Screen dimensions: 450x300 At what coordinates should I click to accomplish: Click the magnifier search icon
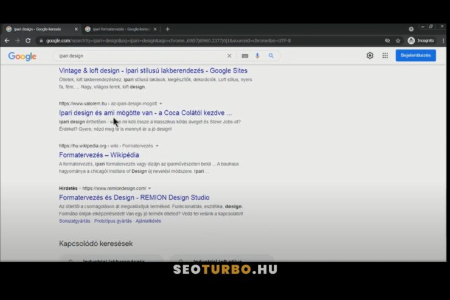click(x=271, y=56)
